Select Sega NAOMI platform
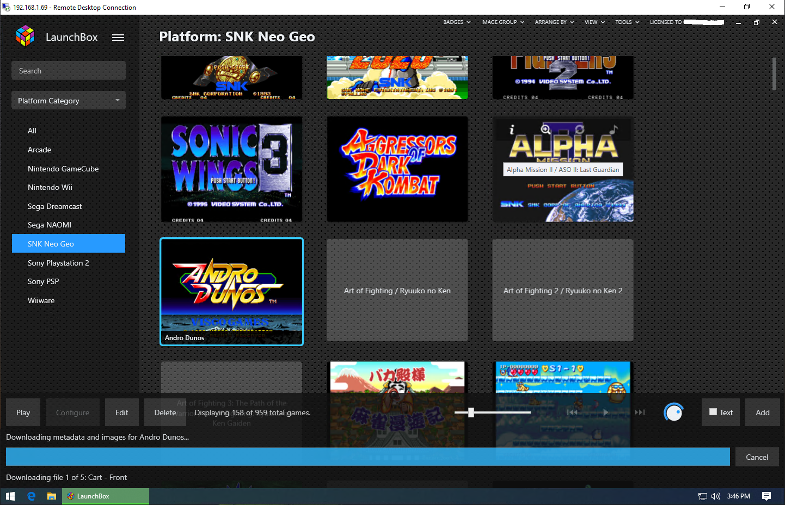 tap(69, 225)
